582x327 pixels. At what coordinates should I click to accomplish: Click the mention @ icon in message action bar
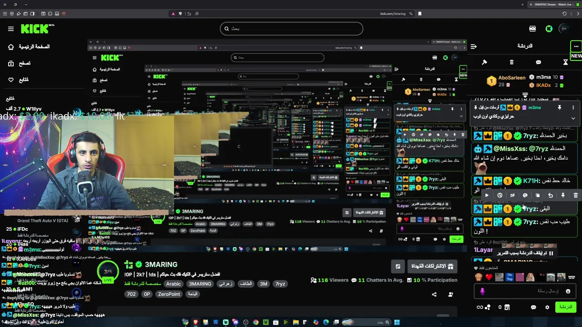coord(525,195)
